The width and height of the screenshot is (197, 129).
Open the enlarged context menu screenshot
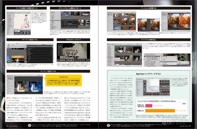click(167, 60)
